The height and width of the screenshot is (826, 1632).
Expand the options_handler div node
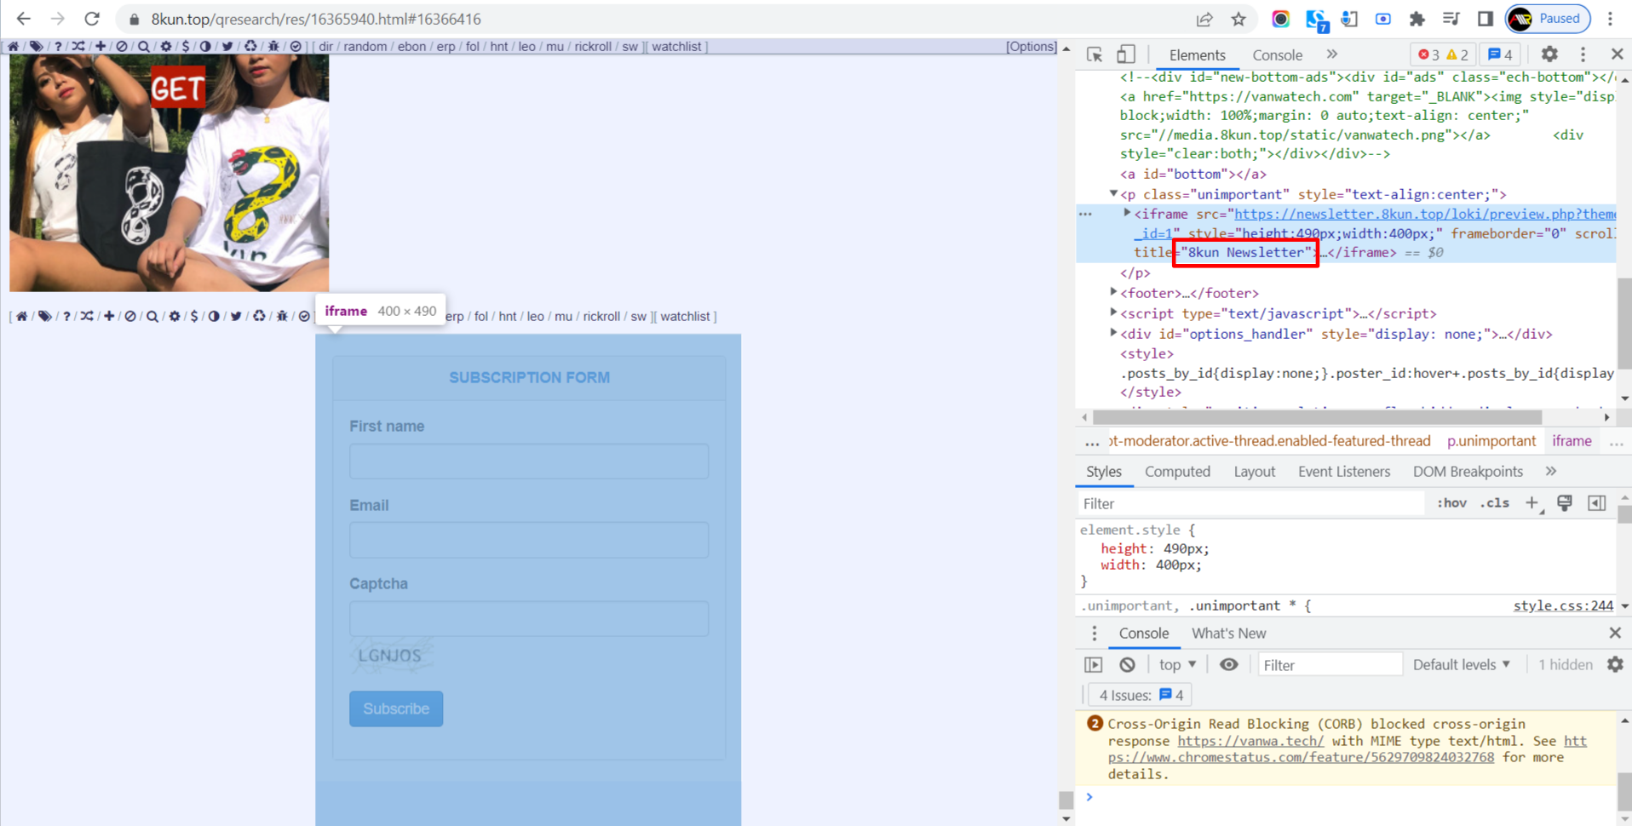tap(1113, 333)
